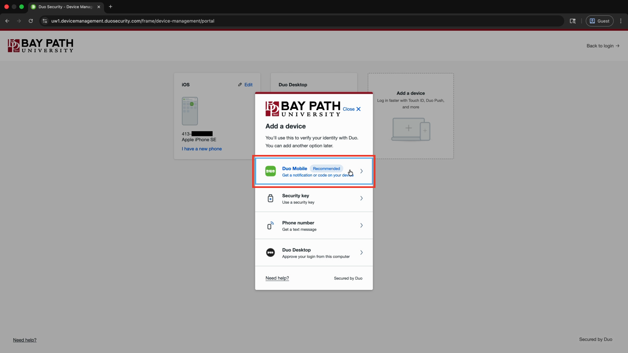The width and height of the screenshot is (628, 353).
Task: Click the Duo Desktop card heading
Action: [x=293, y=85]
